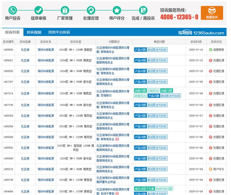Click red status icon for complaint 1455460
This screenshot has height=195, width=231.
coord(211,159)
